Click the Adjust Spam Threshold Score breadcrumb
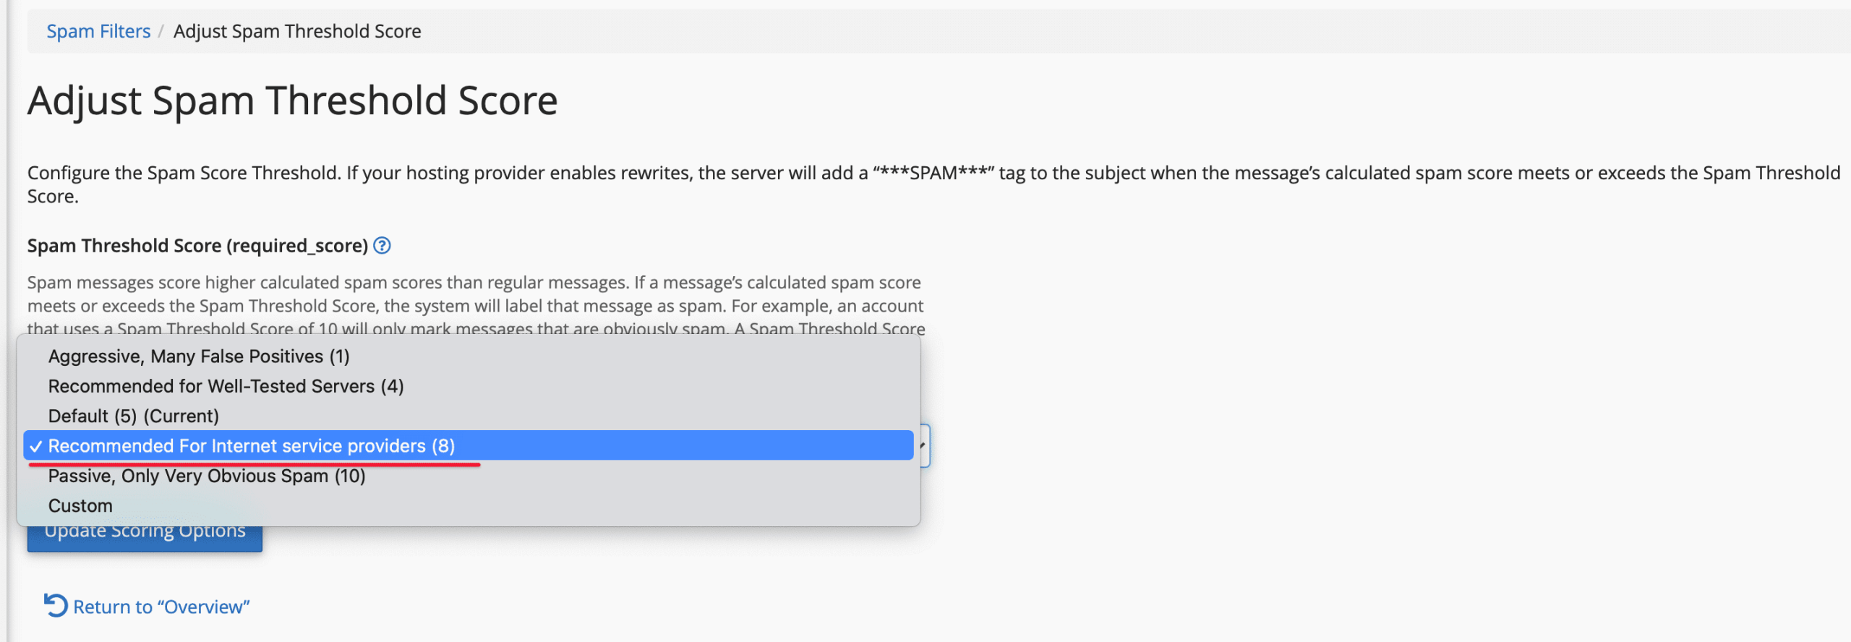The height and width of the screenshot is (642, 1851). tap(297, 31)
